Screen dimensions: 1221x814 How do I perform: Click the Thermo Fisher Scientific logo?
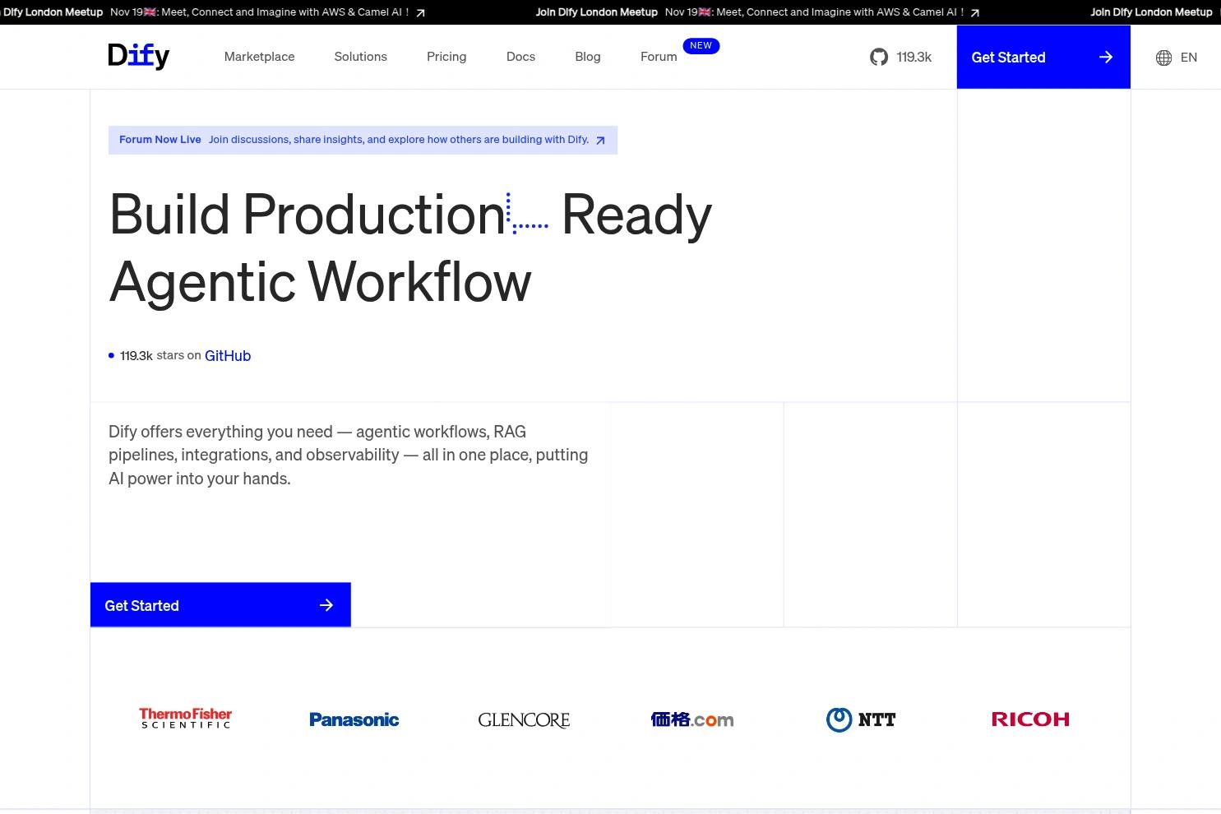click(x=186, y=718)
